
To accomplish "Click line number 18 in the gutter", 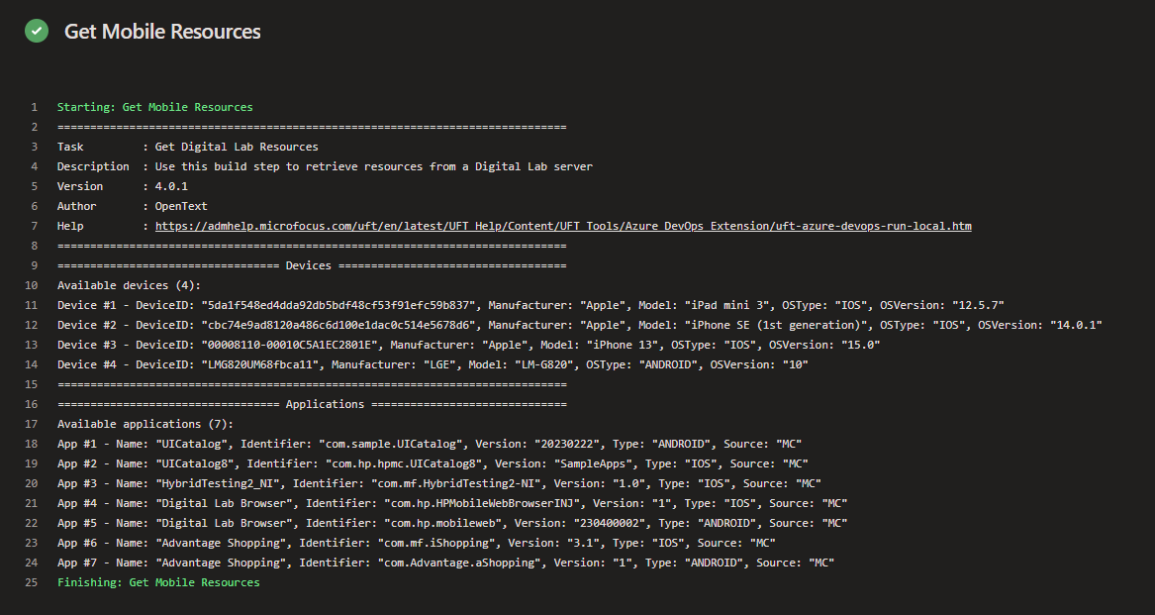I will [31, 444].
